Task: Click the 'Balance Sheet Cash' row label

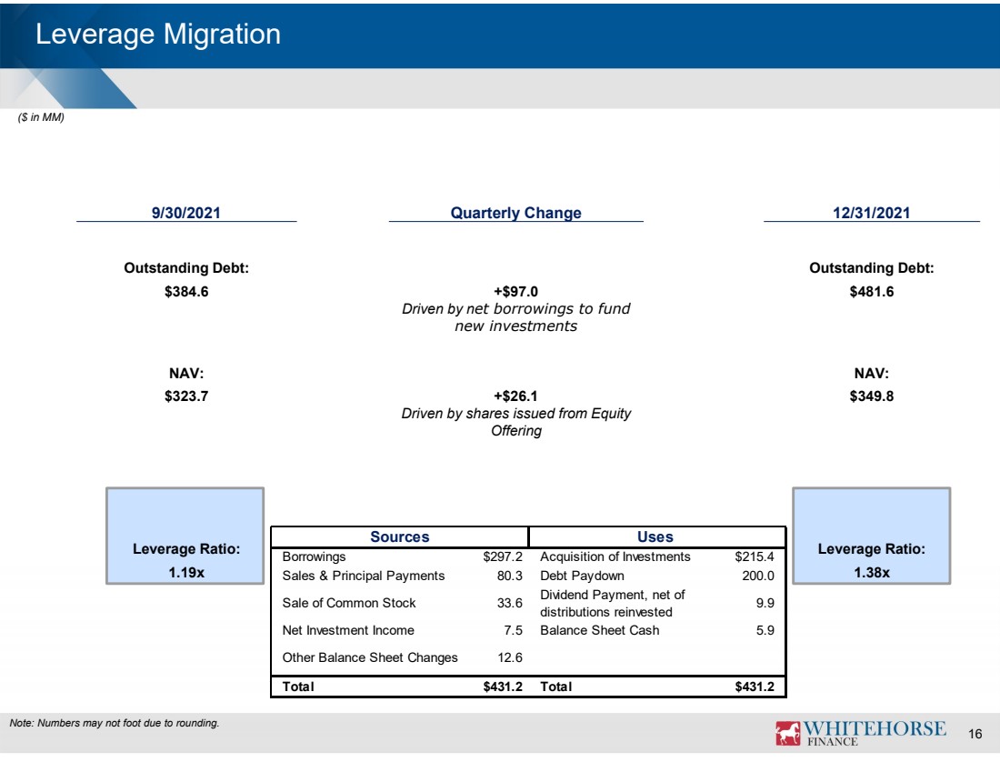Action: coord(599,630)
